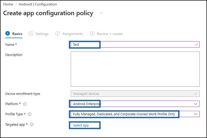Go to the Assignments step

(69, 34)
